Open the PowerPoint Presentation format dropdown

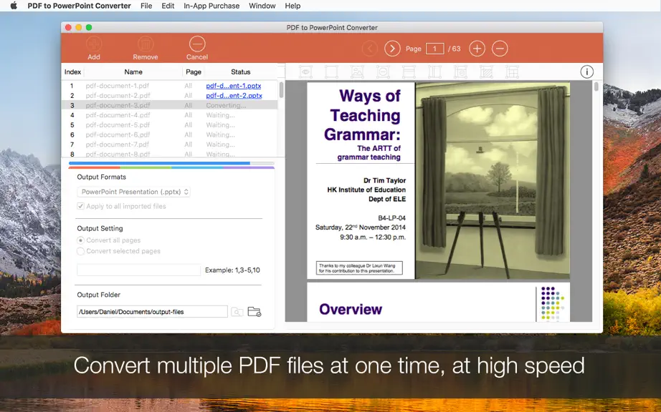point(133,192)
